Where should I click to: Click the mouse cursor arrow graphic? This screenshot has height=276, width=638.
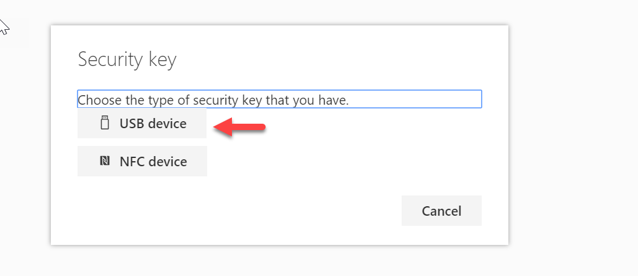[x=4, y=27]
